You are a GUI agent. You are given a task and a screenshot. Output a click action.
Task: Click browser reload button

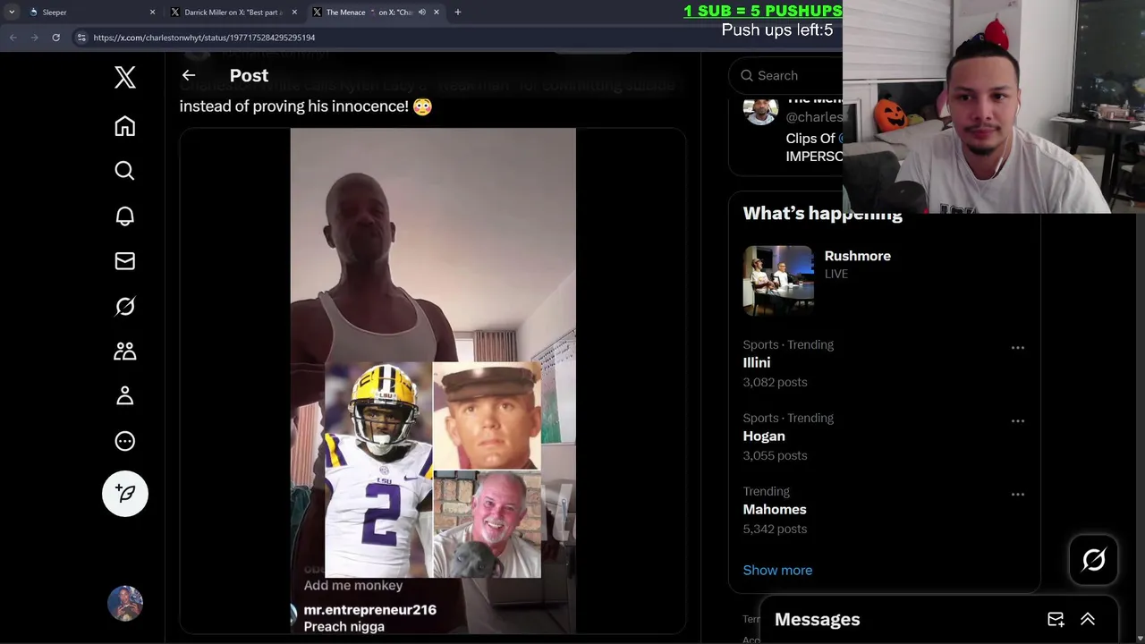pos(55,38)
